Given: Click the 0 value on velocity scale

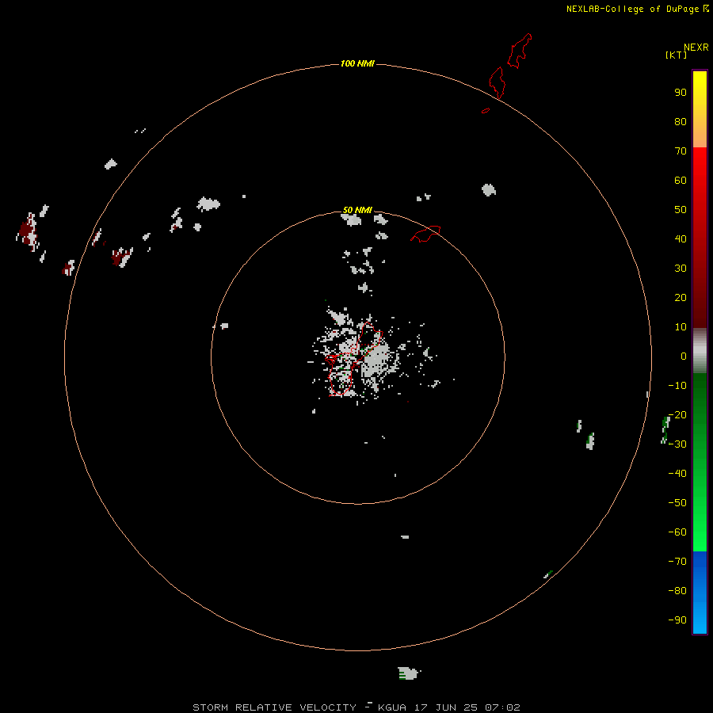Looking at the screenshot, I should click(x=684, y=356).
